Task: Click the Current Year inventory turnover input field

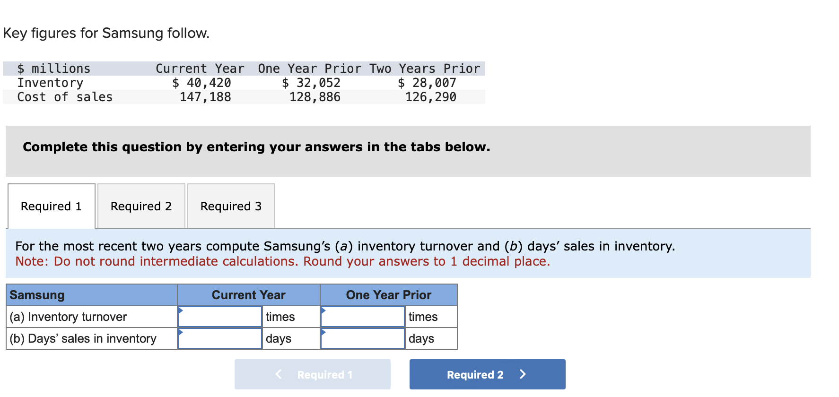Action: [x=220, y=317]
